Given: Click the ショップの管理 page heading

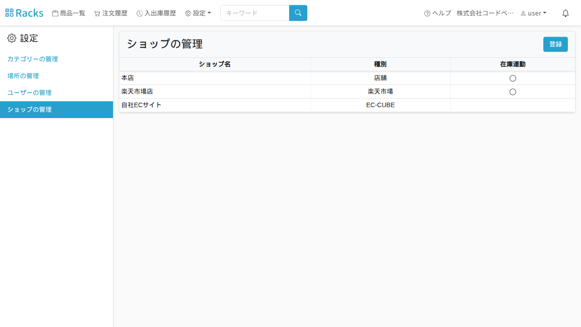Looking at the screenshot, I should pyautogui.click(x=164, y=44).
